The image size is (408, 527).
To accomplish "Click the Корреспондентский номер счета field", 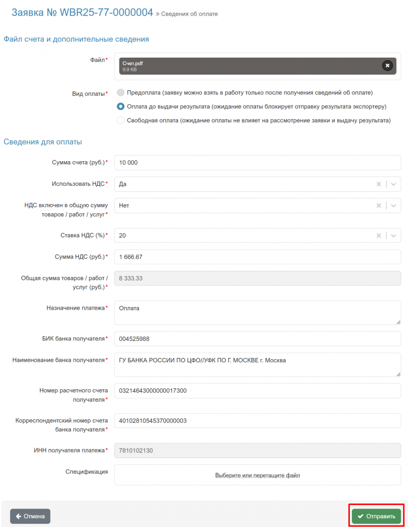I will click(x=258, y=420).
